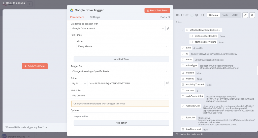Click I wish this node would feedback link

pos(192,134)
